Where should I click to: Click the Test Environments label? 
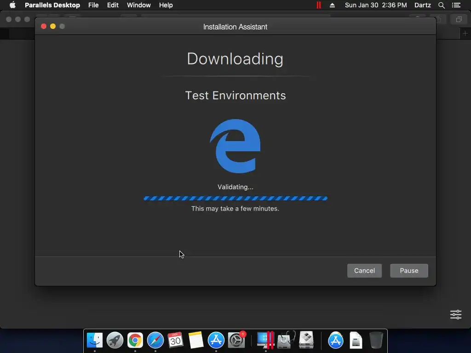point(235,96)
